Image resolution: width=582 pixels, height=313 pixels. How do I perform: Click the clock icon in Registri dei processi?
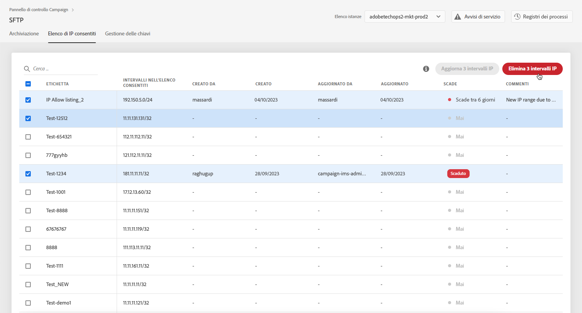(x=517, y=17)
